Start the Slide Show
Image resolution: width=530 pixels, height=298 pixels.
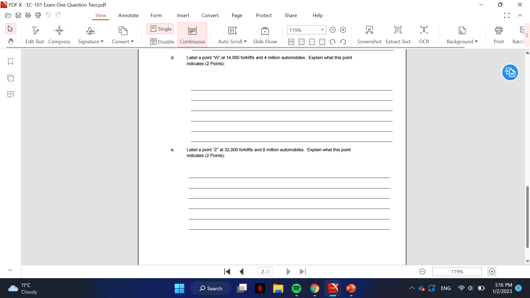[265, 34]
